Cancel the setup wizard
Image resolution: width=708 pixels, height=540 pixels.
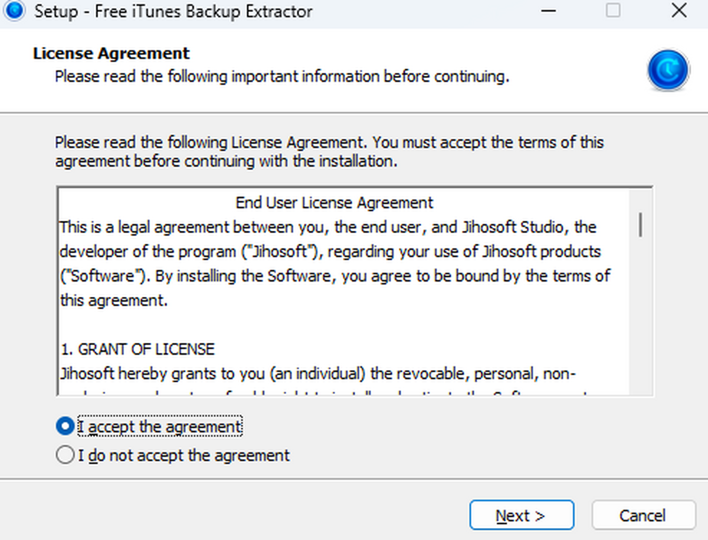click(644, 515)
